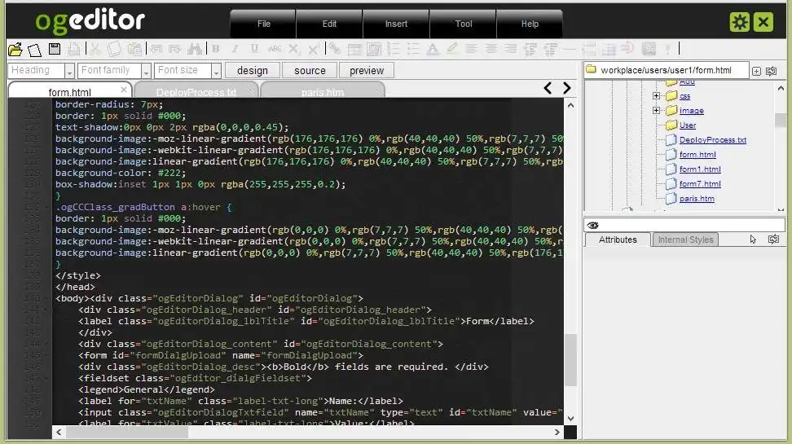The height and width of the screenshot is (444, 792).
Task: Expand the image folder
Action: point(656,111)
